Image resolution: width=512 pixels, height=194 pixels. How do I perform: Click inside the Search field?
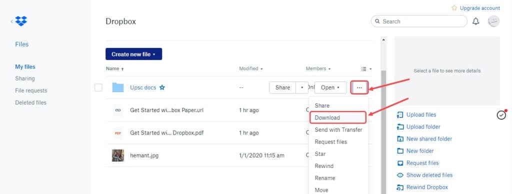[x=419, y=21]
